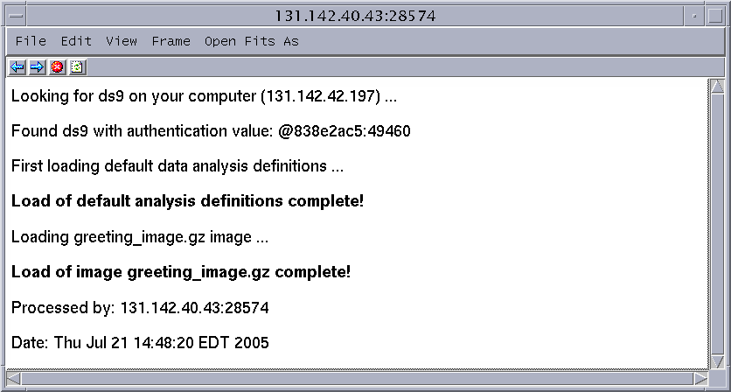This screenshot has height=392, width=731.
Task: Open the Edit menu
Action: (76, 41)
